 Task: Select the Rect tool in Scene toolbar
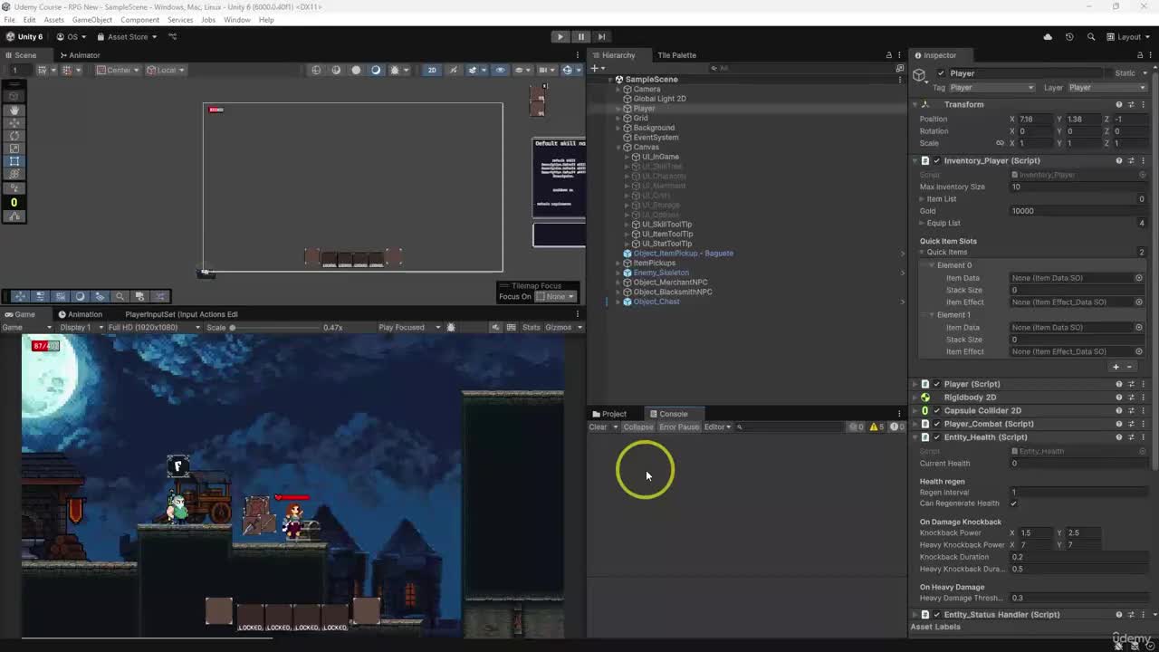click(14, 161)
